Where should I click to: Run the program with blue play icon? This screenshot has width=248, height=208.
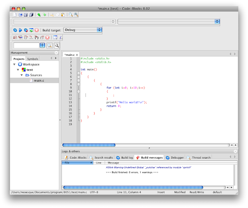tap(21, 30)
